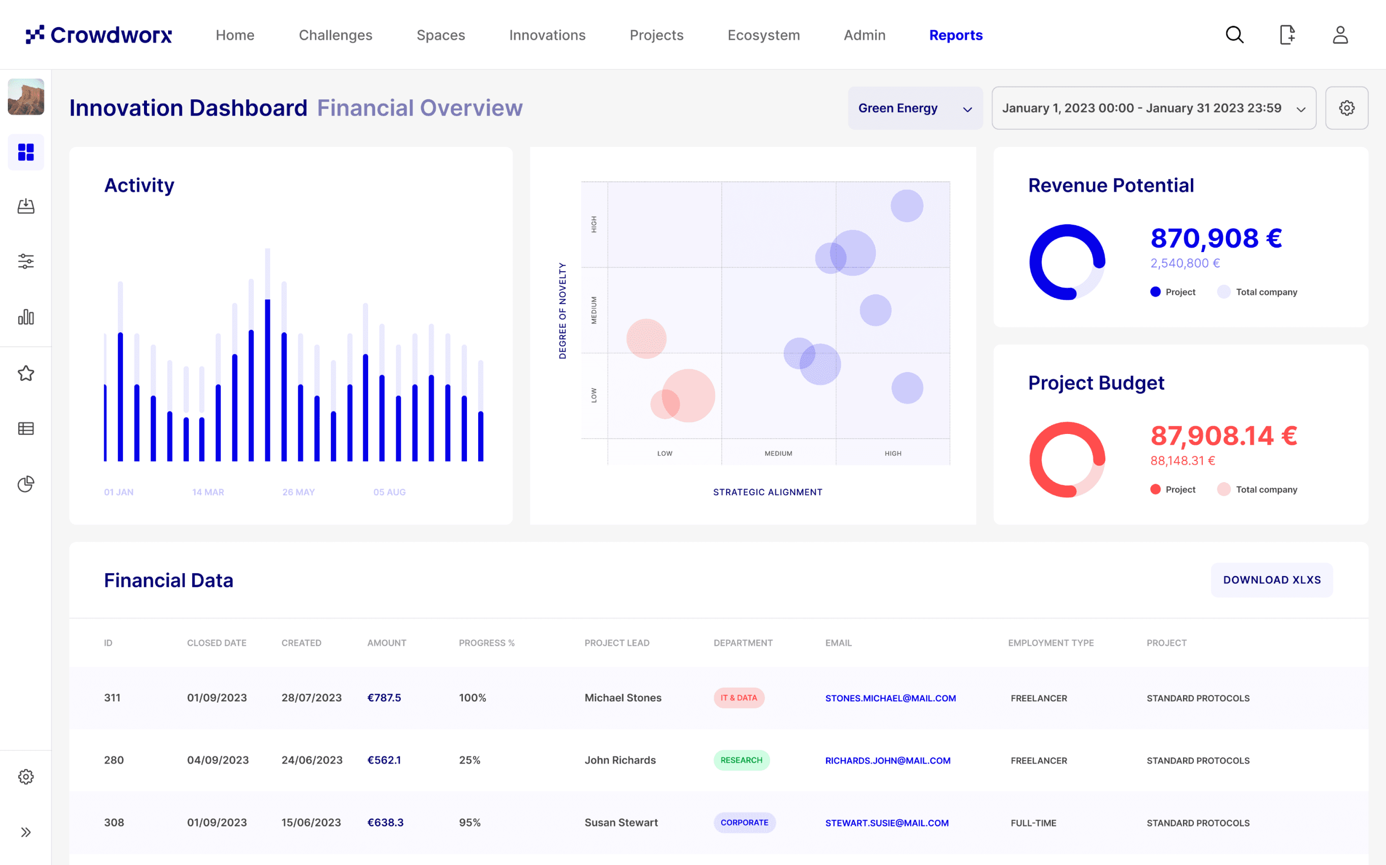Open the January 2023 date range dropdown
The height and width of the screenshot is (865, 1386).
coord(1153,108)
